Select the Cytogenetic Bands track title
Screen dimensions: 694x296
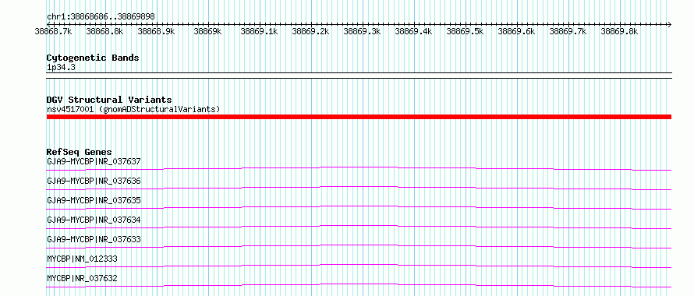[x=93, y=58]
